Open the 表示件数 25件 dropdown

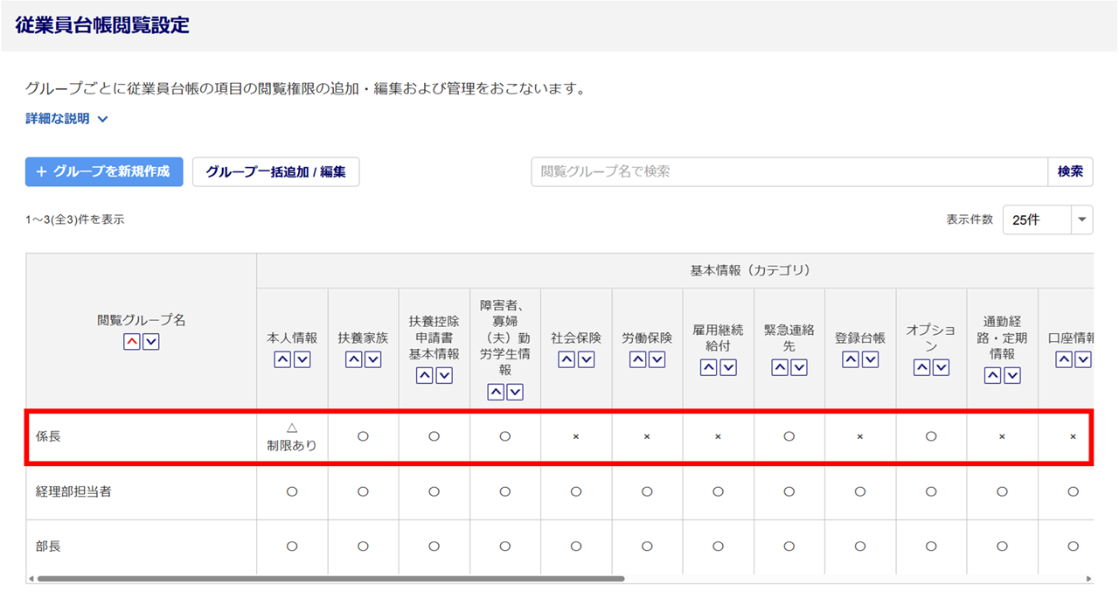1047,219
